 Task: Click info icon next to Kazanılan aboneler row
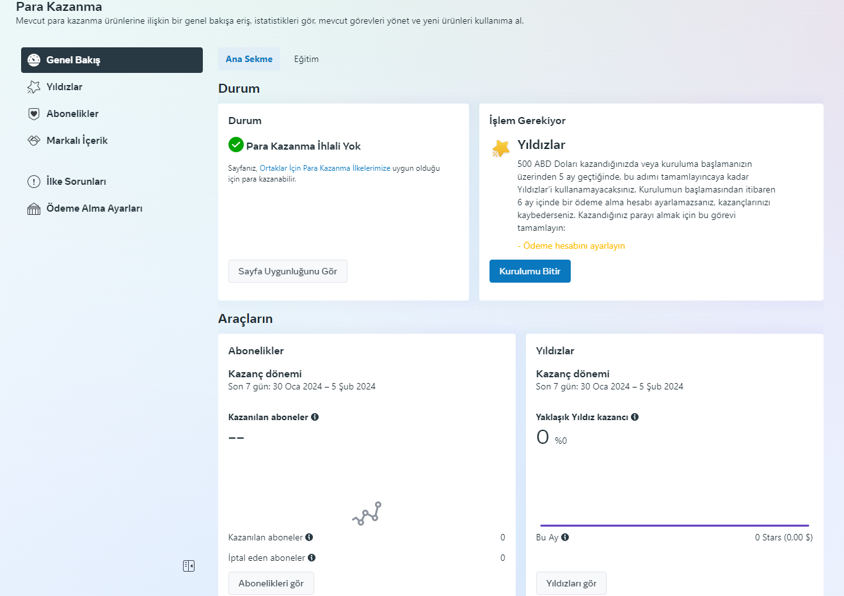(x=309, y=537)
